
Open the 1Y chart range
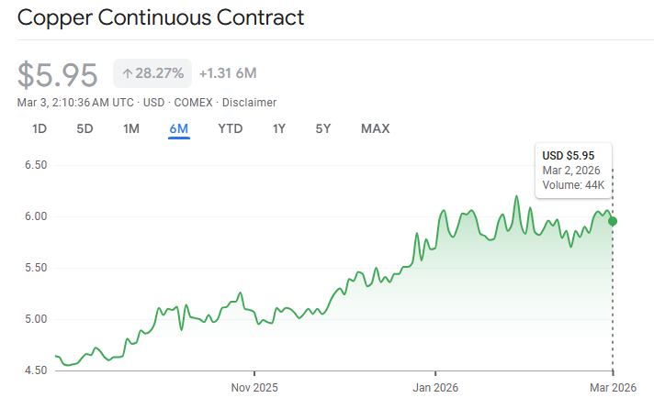[x=278, y=128]
